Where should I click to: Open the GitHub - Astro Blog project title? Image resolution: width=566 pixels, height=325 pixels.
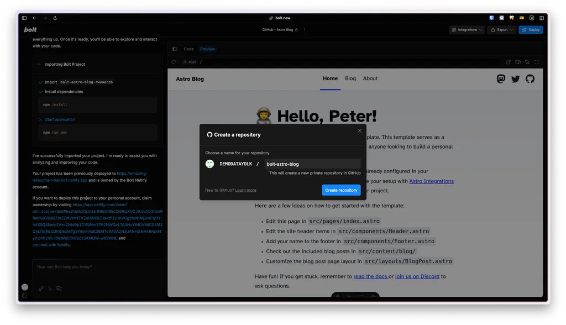pyautogui.click(x=277, y=30)
